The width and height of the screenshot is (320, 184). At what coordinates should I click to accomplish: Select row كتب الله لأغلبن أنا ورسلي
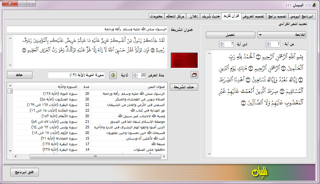(x=90, y=138)
